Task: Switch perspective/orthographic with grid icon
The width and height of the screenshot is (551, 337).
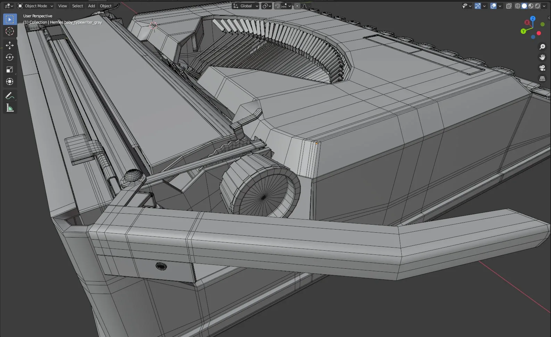Action: [542, 79]
